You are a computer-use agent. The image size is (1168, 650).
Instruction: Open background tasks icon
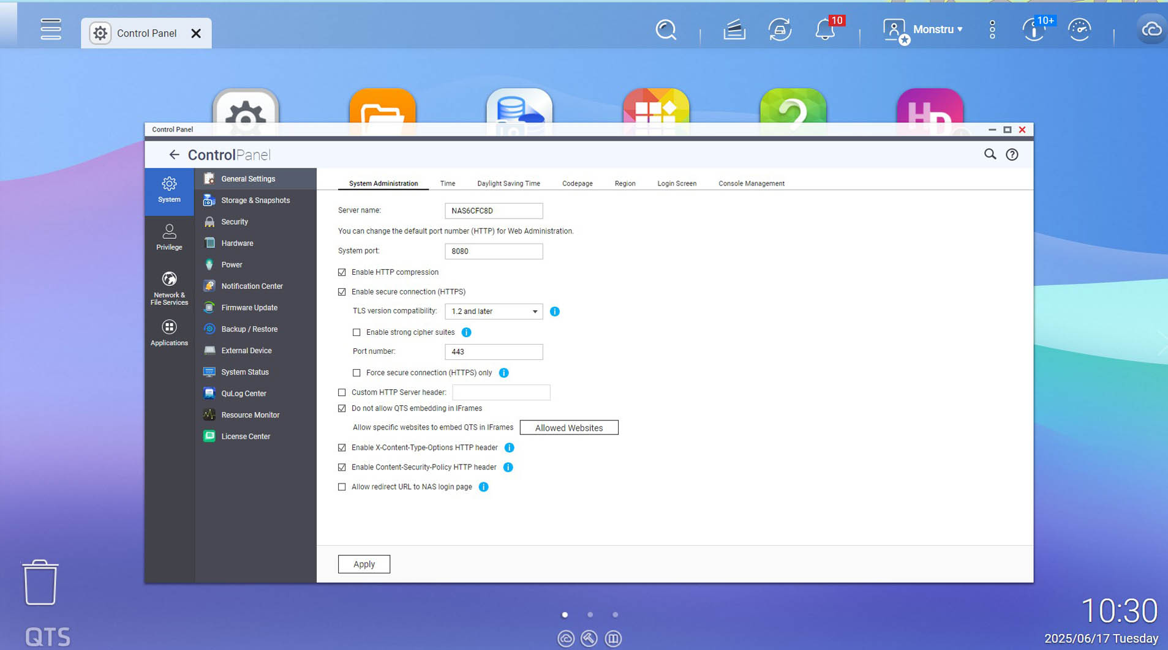[x=734, y=29]
